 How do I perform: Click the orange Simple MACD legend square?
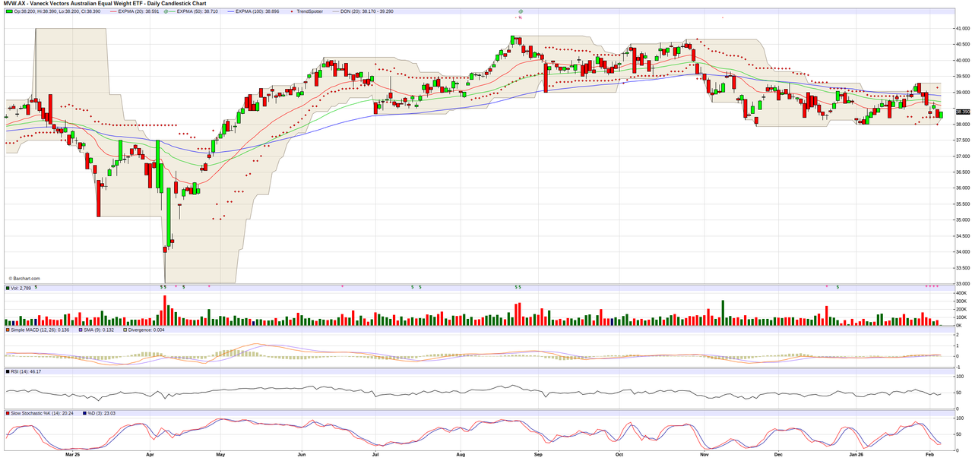[x=7, y=330]
